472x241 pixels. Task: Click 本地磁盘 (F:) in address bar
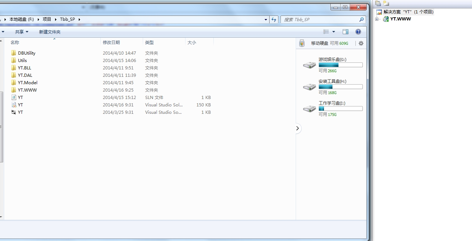tap(22, 20)
